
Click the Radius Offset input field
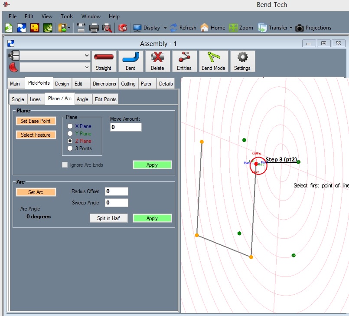(117, 191)
